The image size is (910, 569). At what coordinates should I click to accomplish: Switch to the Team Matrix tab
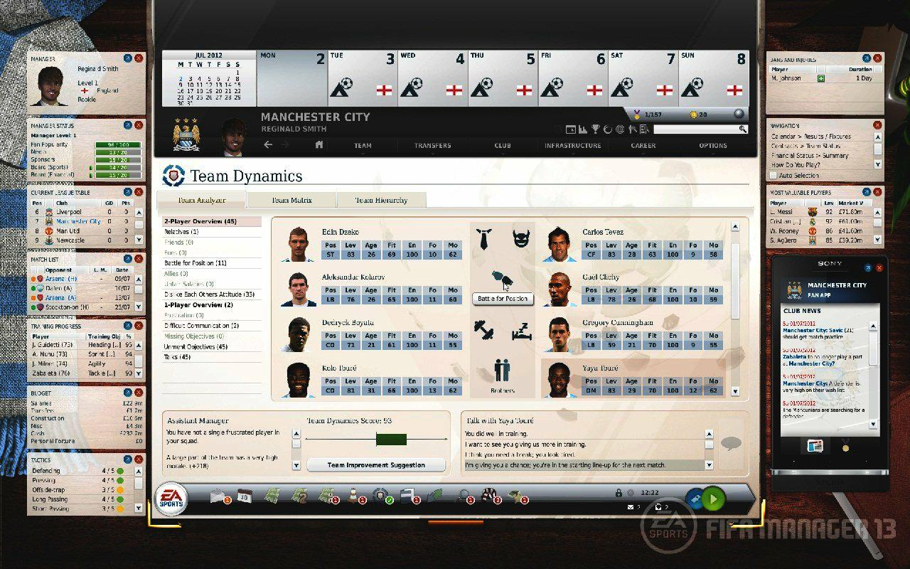[291, 201]
